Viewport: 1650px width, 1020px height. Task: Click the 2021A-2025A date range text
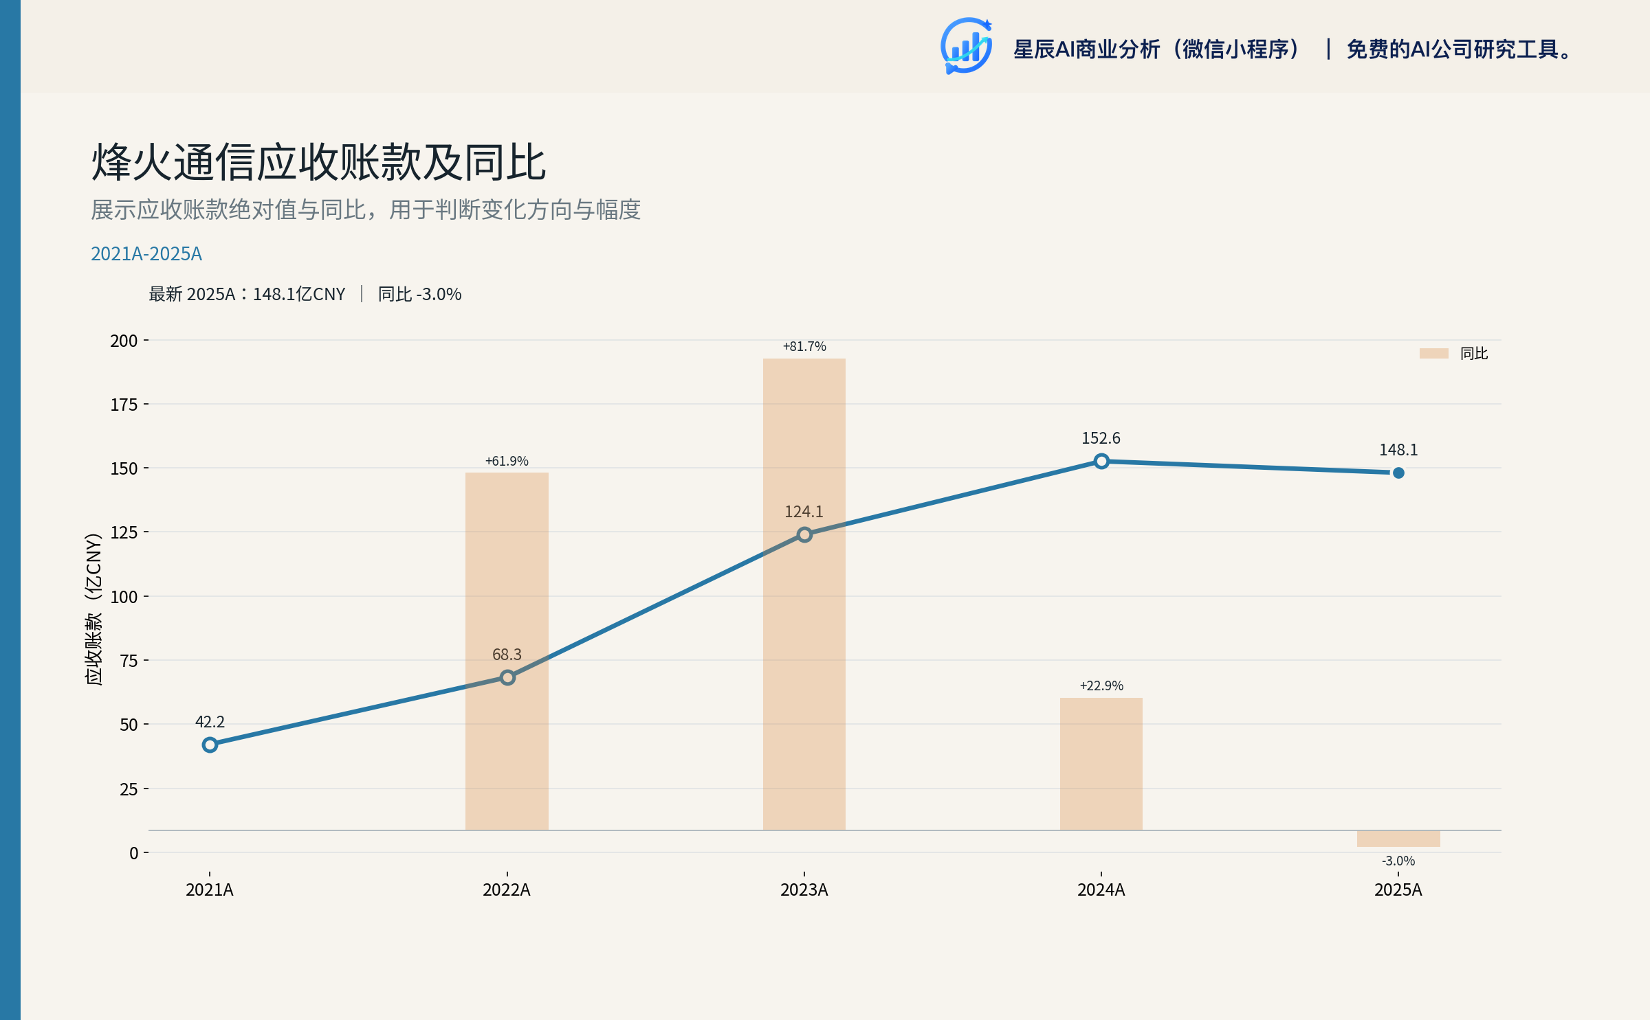[146, 254]
